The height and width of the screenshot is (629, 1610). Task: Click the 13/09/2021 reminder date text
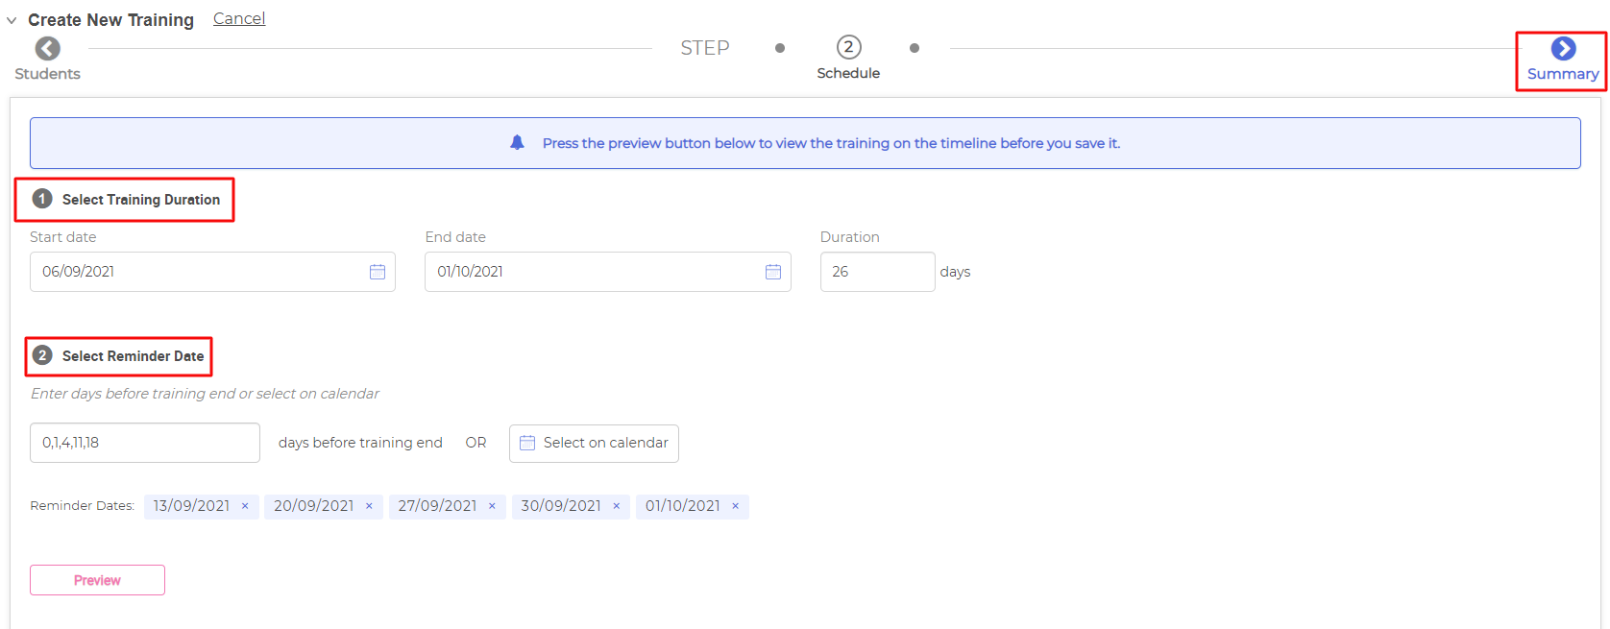tap(191, 506)
